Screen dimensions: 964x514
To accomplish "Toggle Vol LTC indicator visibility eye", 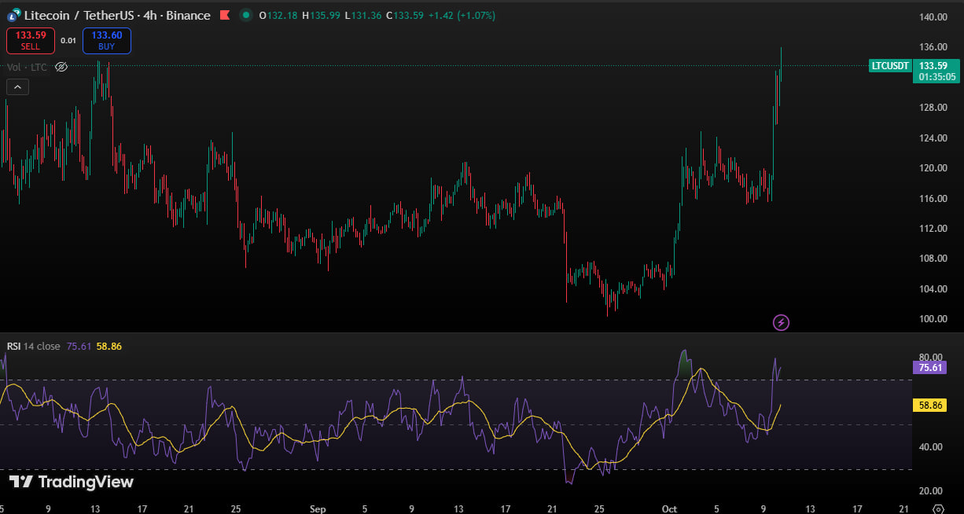I will 61,68.
